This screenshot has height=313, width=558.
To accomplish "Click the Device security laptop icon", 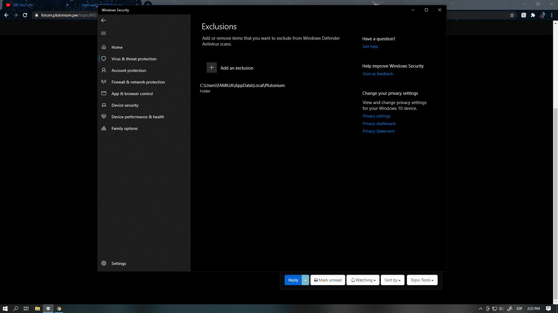I will 104,105.
